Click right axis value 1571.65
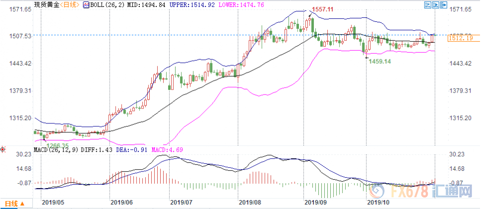 [x=460, y=10]
